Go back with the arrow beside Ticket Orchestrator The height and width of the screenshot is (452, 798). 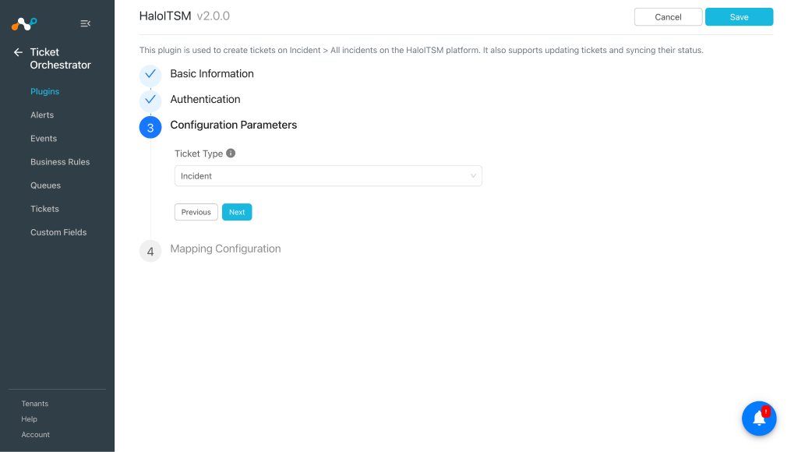(x=18, y=52)
